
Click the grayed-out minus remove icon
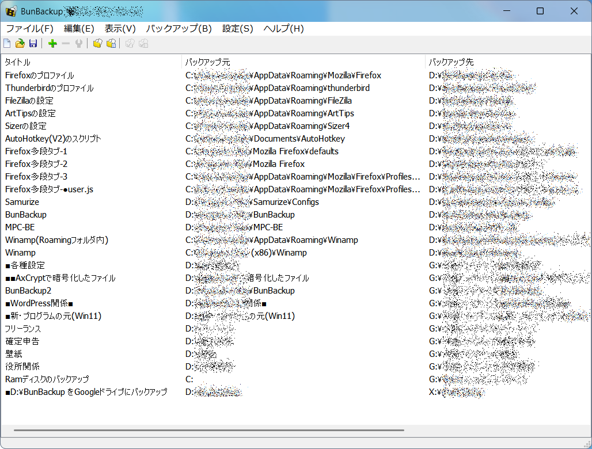click(x=66, y=44)
